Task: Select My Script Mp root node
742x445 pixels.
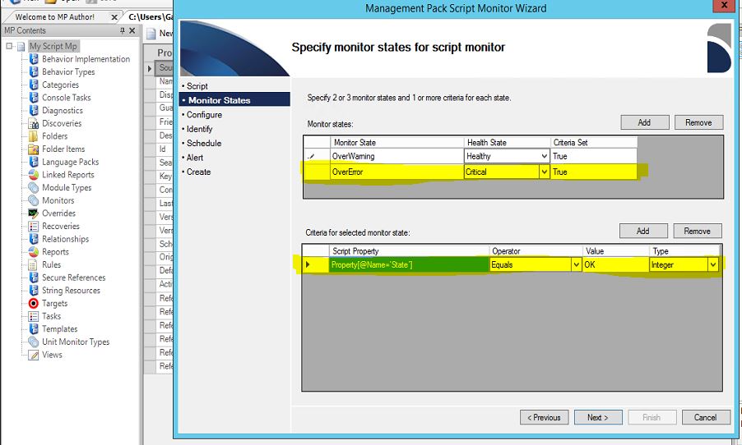Action: click(53, 46)
